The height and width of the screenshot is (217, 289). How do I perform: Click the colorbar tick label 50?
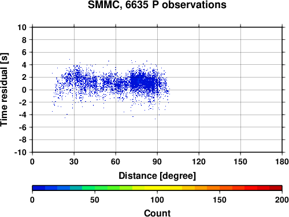[95, 200]
